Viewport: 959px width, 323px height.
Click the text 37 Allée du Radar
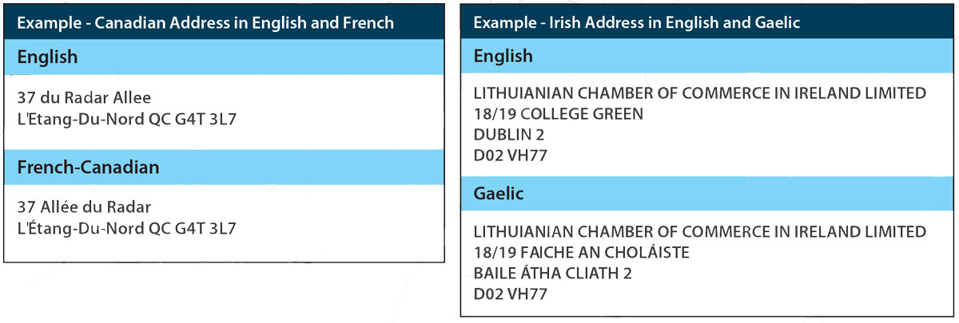pos(84,207)
